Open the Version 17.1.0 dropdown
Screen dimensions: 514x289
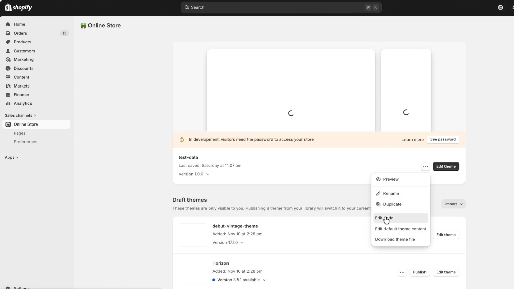(x=228, y=243)
